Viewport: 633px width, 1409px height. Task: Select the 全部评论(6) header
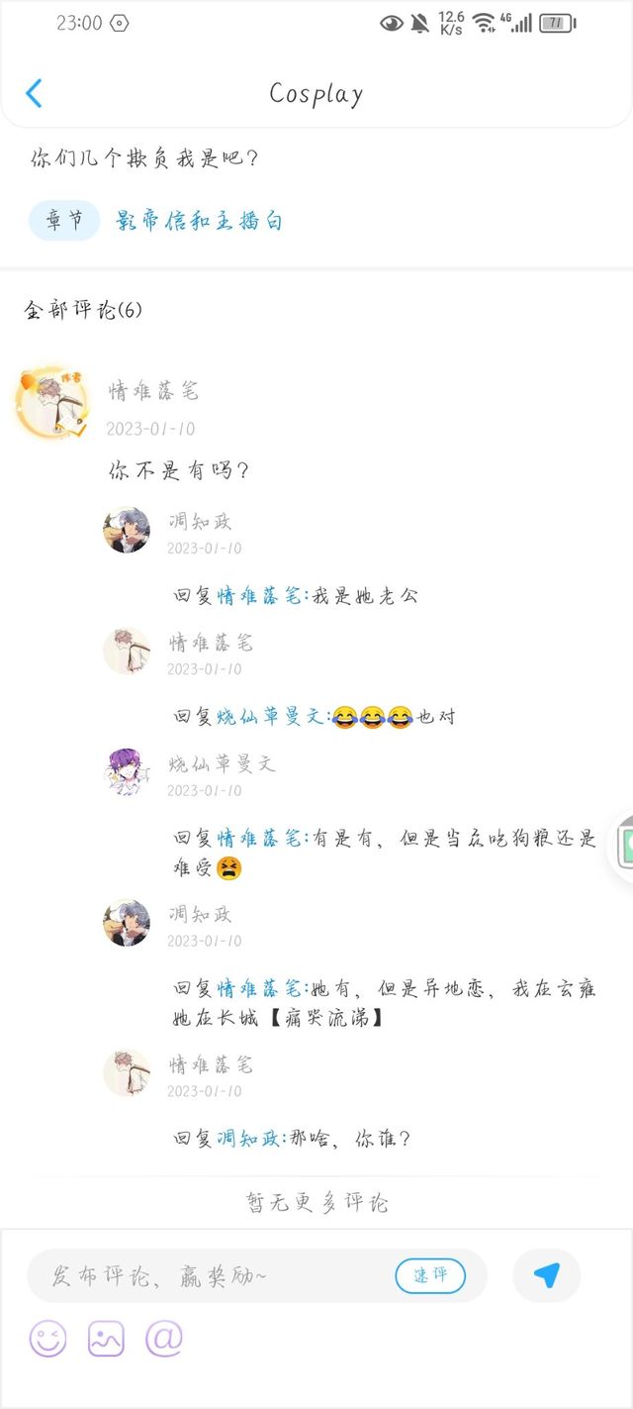pyautogui.click(x=83, y=310)
